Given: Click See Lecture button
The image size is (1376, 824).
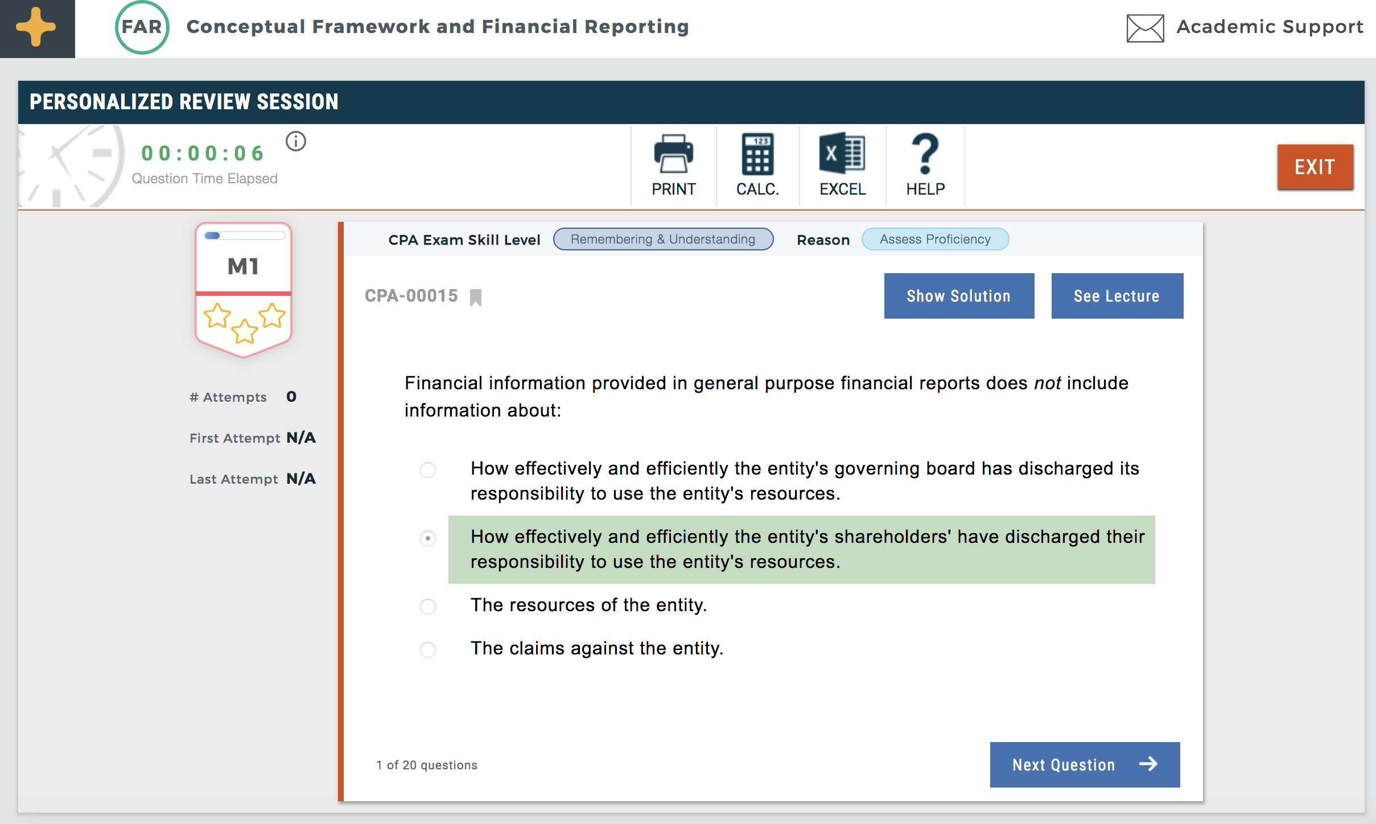Looking at the screenshot, I should [x=1116, y=296].
